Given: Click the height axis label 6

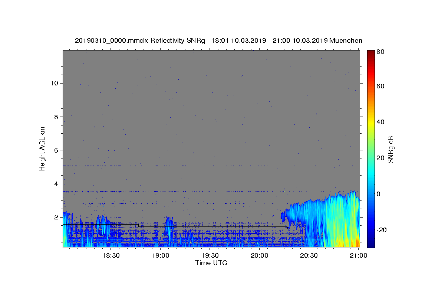Looking at the screenshot, I should [56, 150].
